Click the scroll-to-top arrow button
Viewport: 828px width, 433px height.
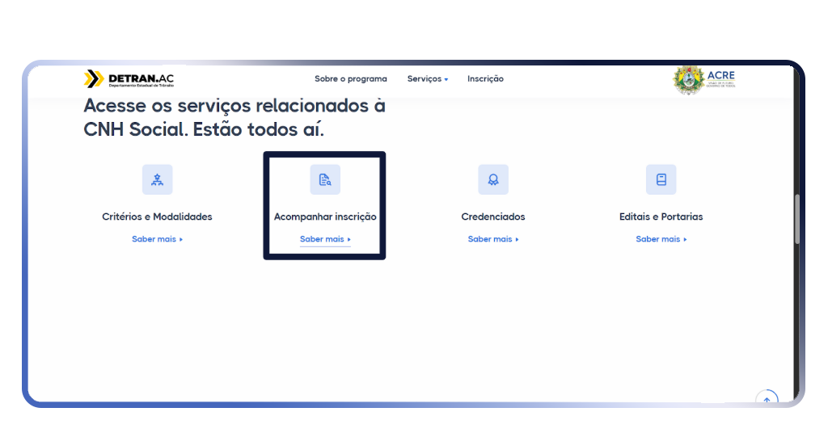[x=767, y=398]
